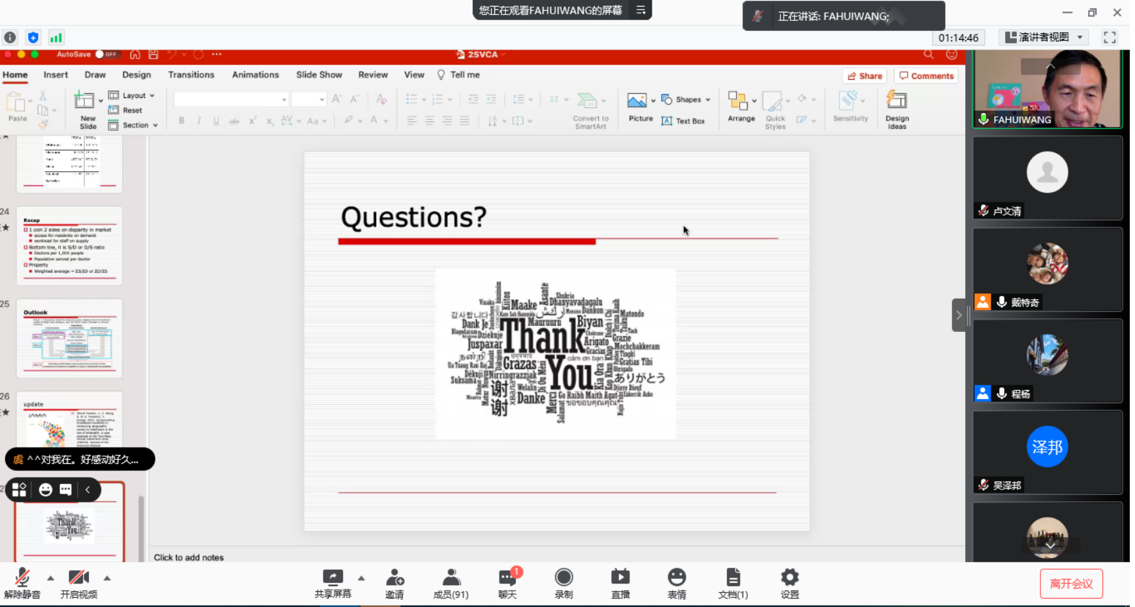Click the leave meeting button
Screen dimensions: 1135x607
tap(1071, 583)
